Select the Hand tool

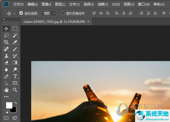[6, 90]
